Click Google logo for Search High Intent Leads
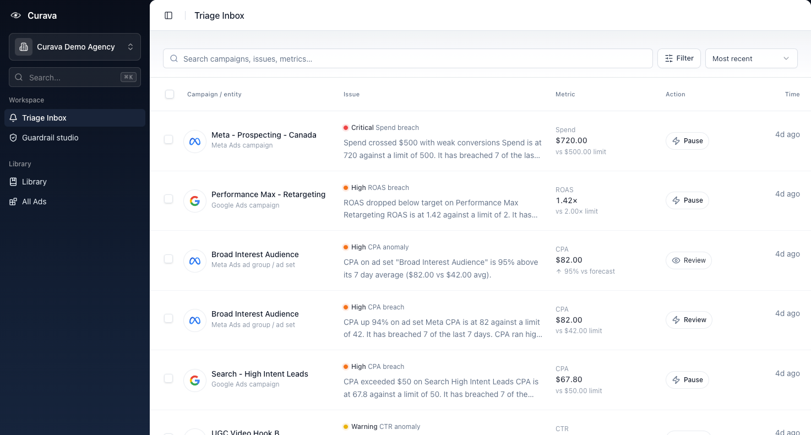The height and width of the screenshot is (435, 811). coord(195,380)
